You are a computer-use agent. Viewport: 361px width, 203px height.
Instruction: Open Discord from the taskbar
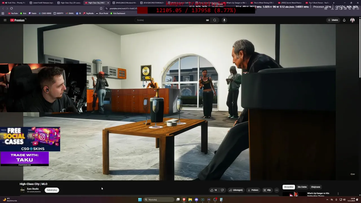point(196,200)
